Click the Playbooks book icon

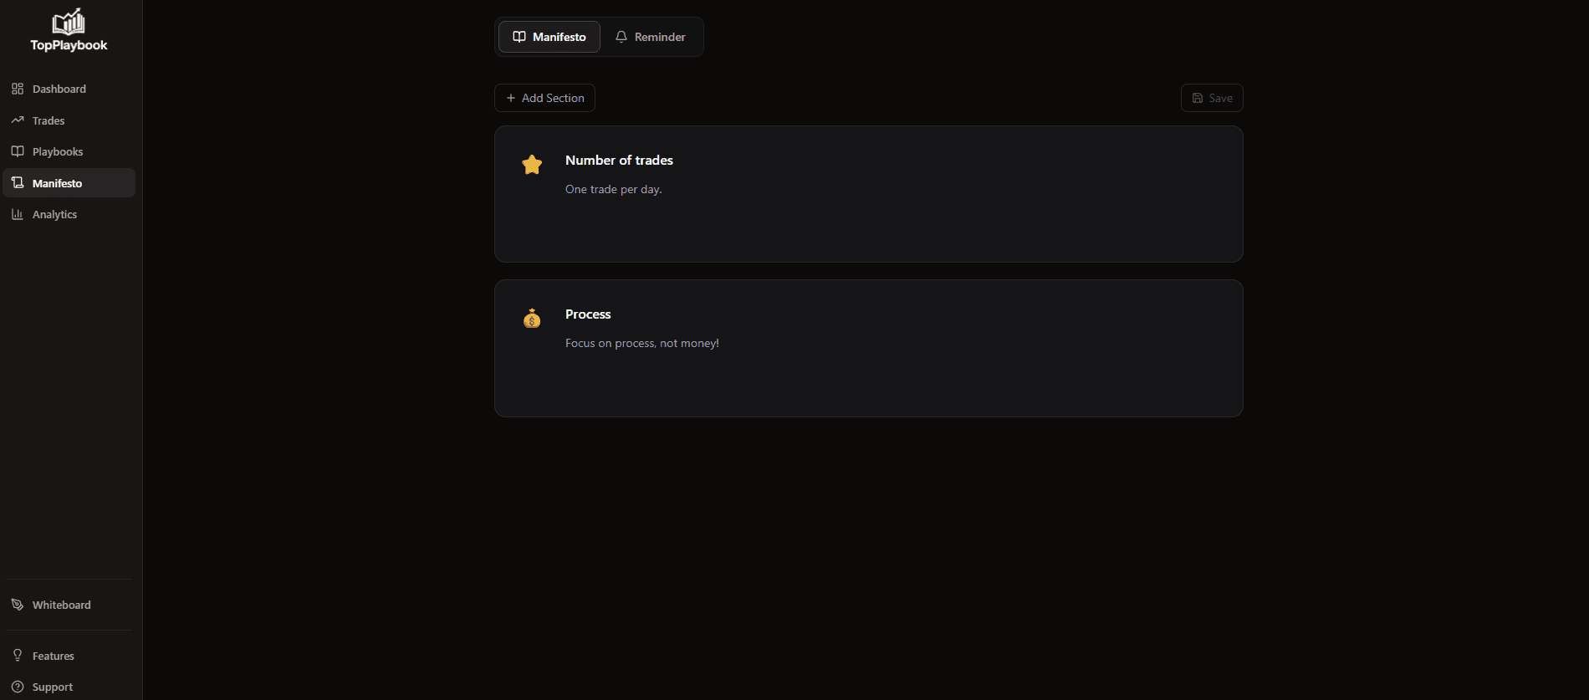(18, 151)
